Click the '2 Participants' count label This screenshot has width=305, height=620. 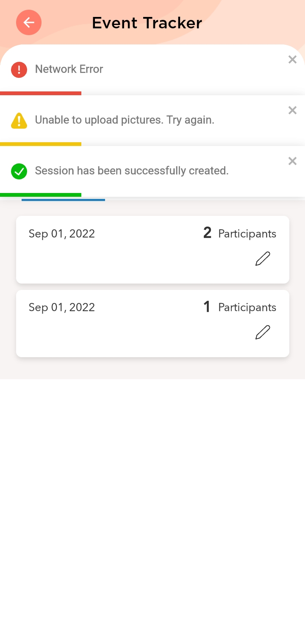click(x=240, y=234)
